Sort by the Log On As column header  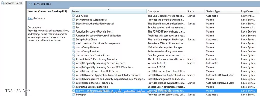249,11
